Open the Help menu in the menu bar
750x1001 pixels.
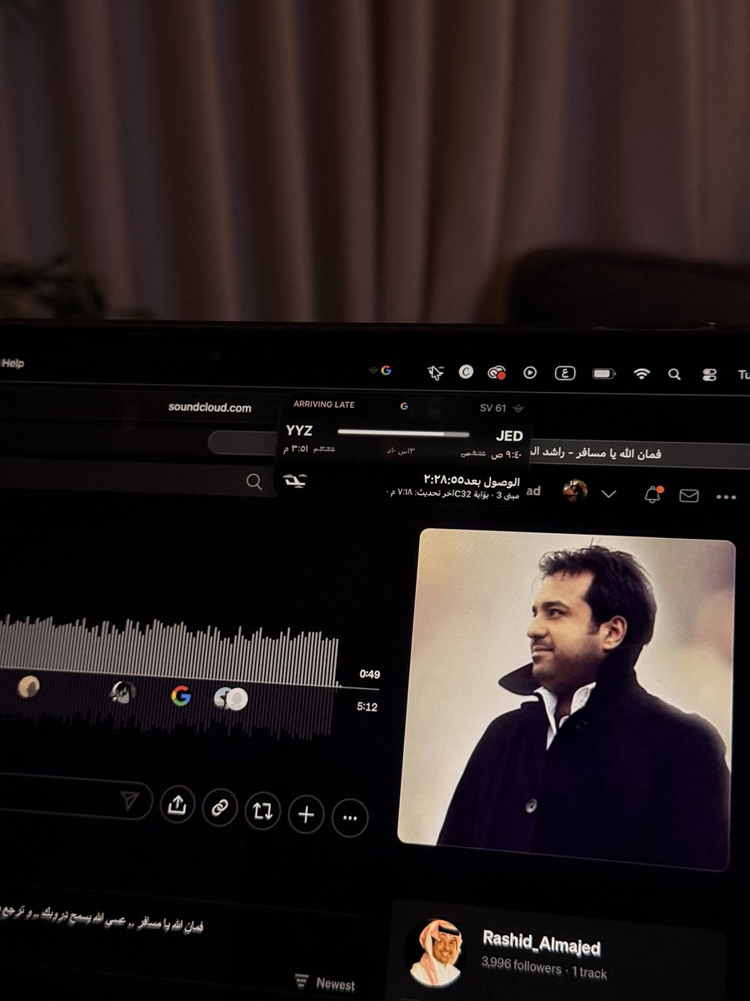coord(12,364)
